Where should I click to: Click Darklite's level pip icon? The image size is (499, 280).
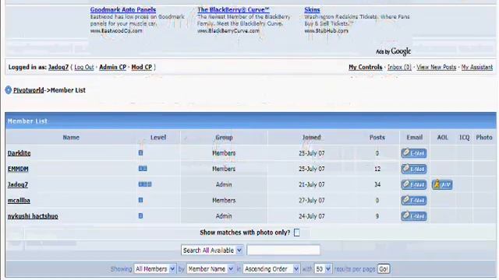pos(140,152)
